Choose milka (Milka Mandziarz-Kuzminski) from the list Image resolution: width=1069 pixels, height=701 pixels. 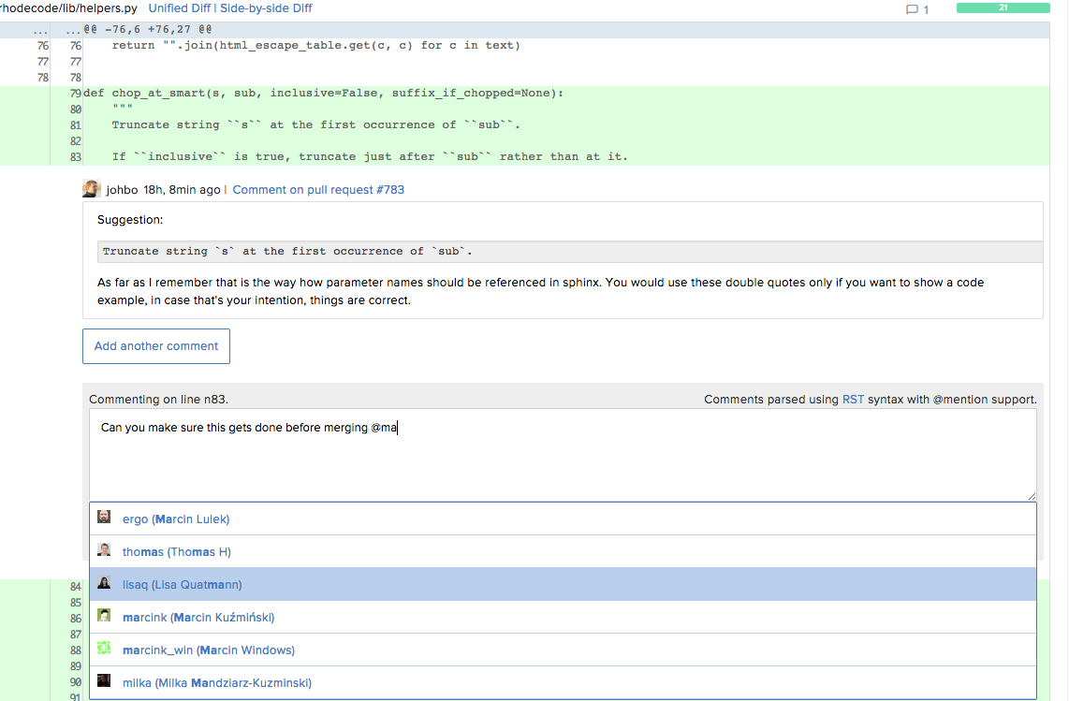click(x=216, y=682)
